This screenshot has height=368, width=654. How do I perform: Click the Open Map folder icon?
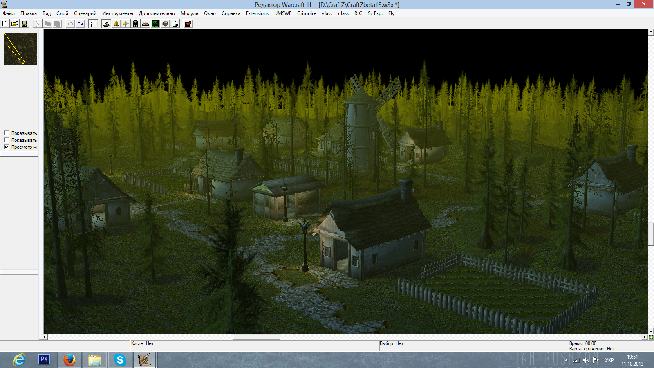click(15, 24)
